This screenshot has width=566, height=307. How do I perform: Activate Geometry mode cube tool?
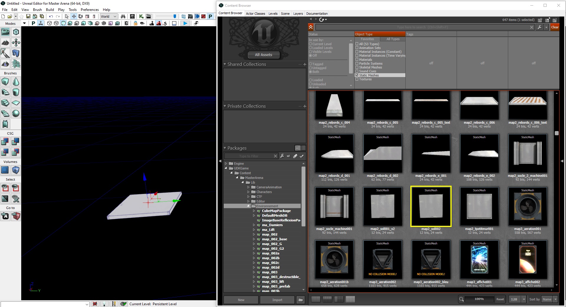[16, 32]
